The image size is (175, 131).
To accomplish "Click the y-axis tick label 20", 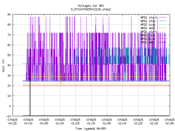I will 9,86.
